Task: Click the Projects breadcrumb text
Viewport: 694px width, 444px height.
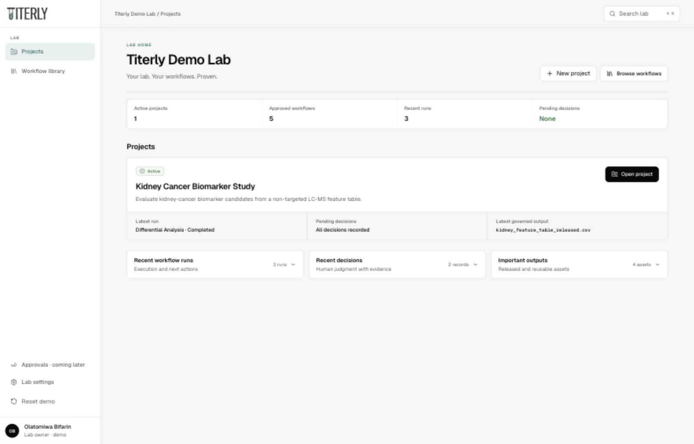Action: point(170,14)
